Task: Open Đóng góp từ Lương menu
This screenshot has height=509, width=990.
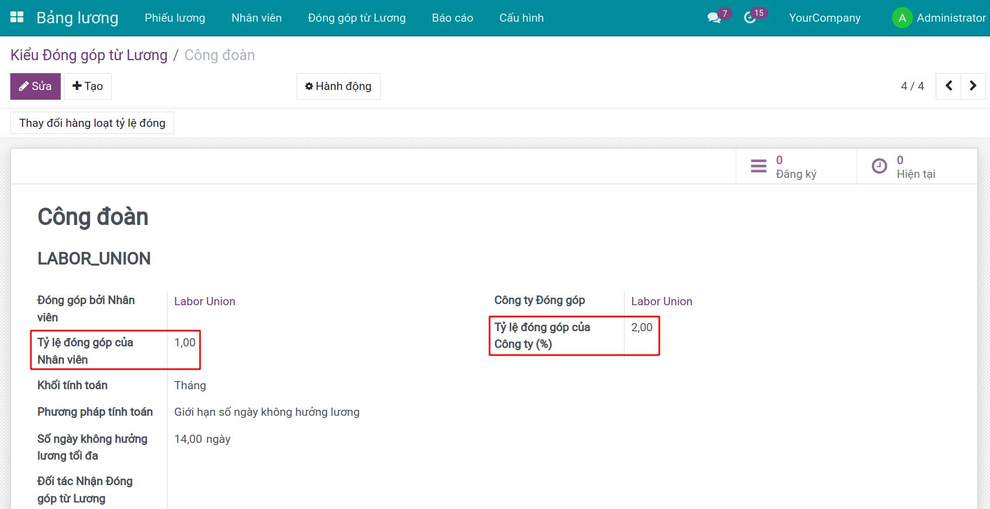Action: (356, 18)
